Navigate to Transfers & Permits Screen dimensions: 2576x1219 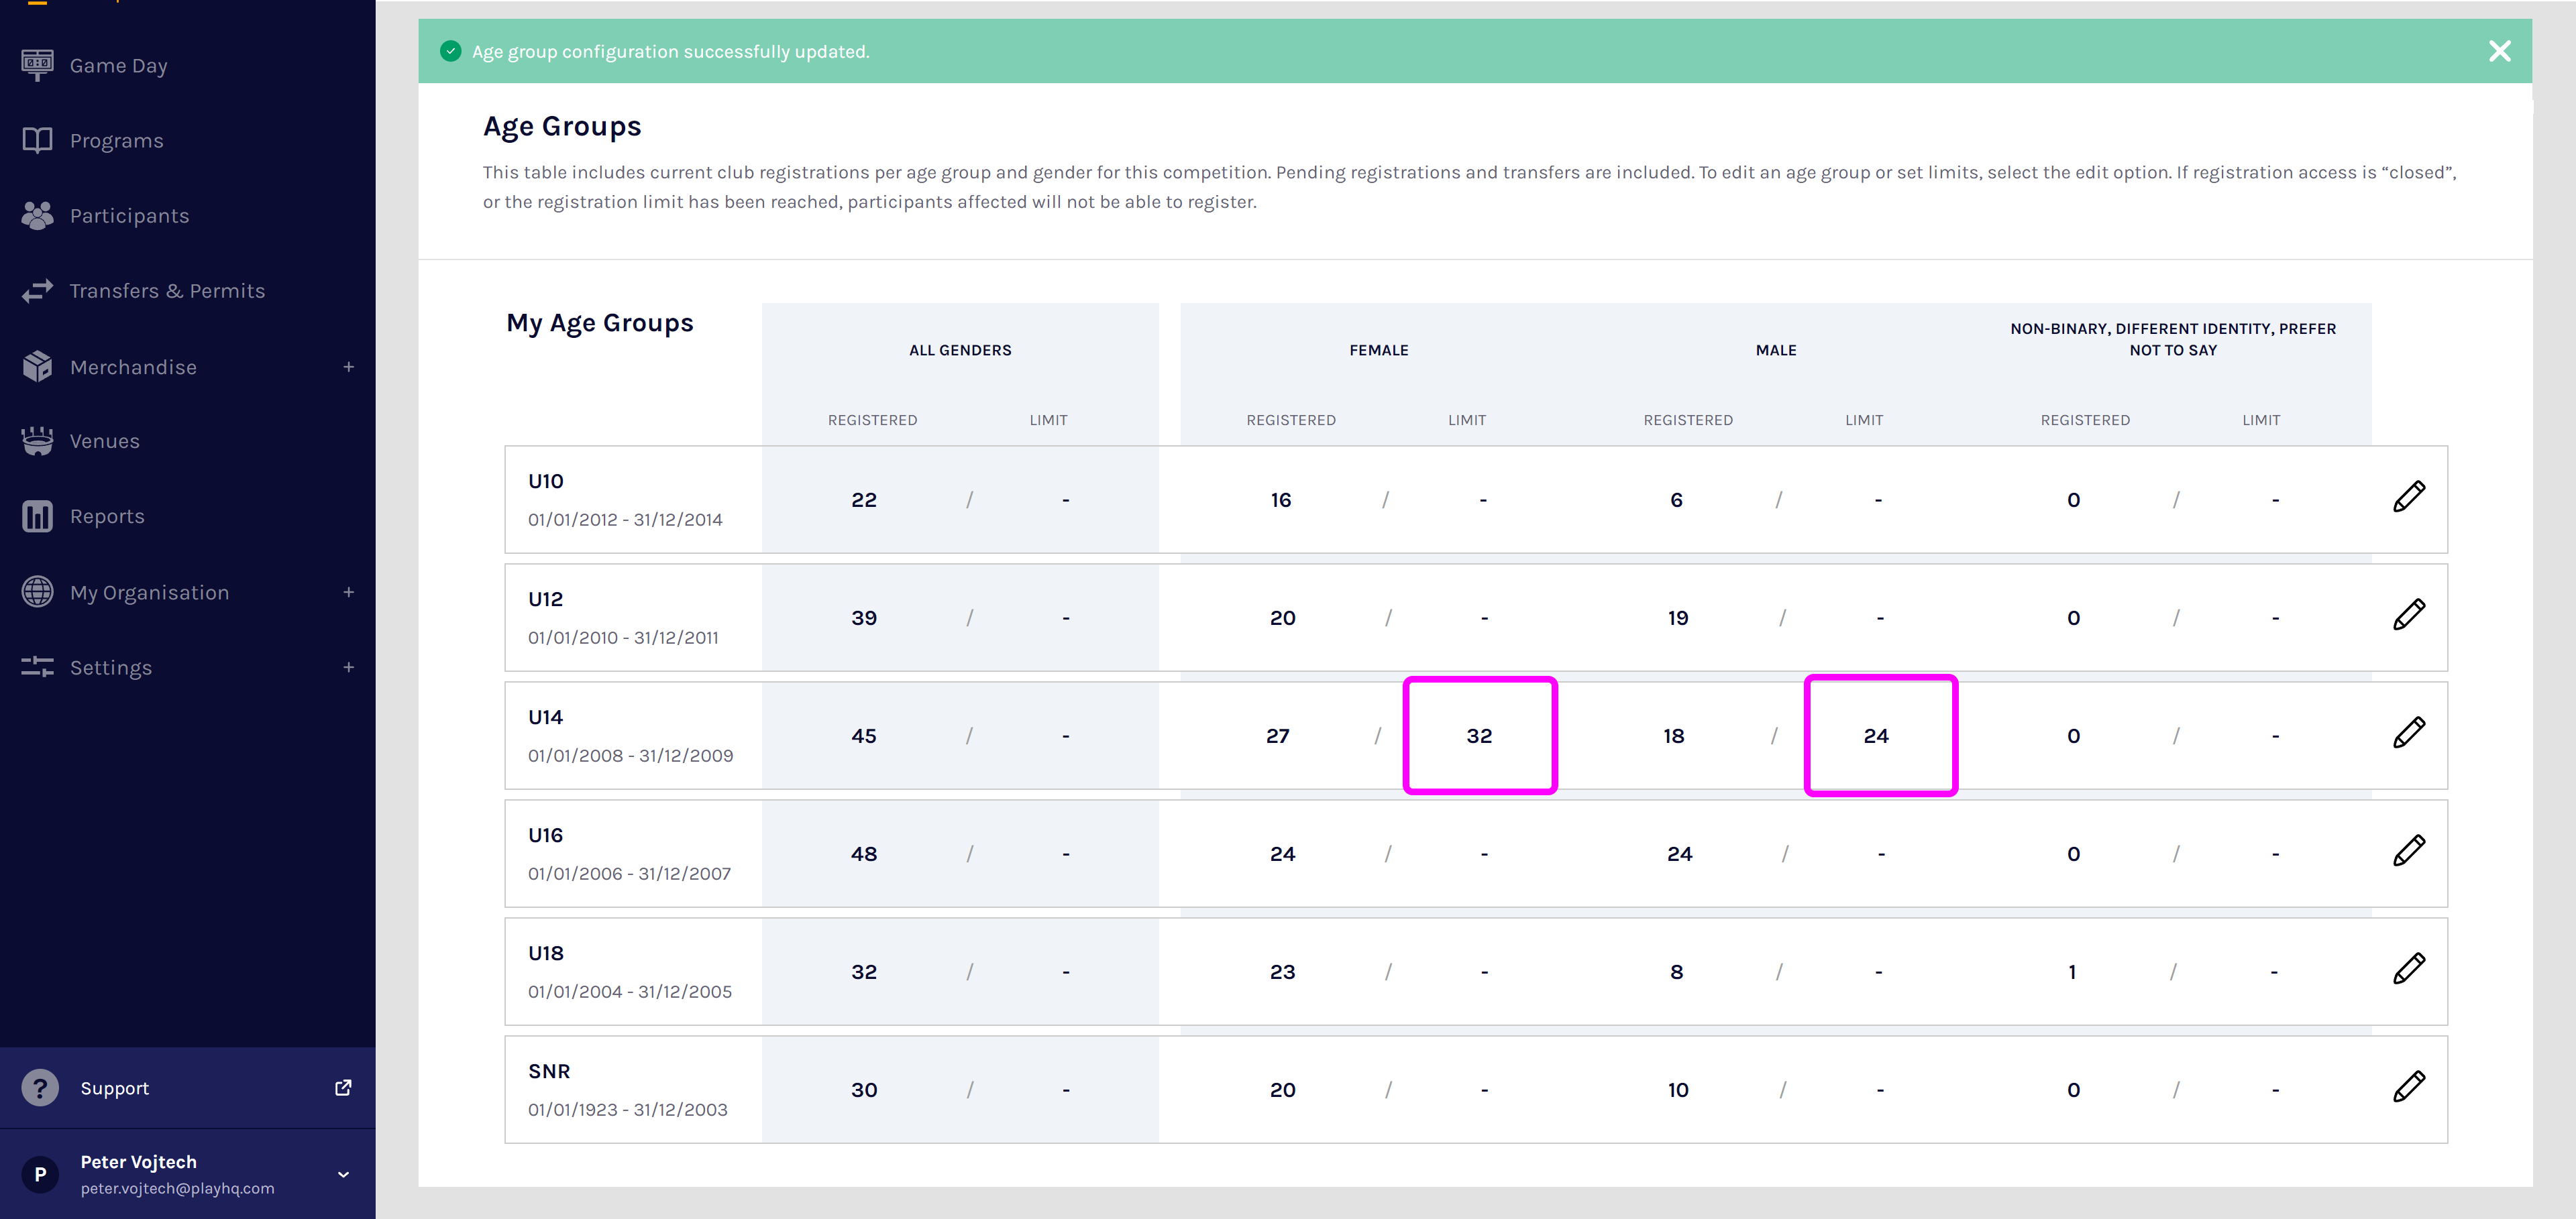point(167,291)
